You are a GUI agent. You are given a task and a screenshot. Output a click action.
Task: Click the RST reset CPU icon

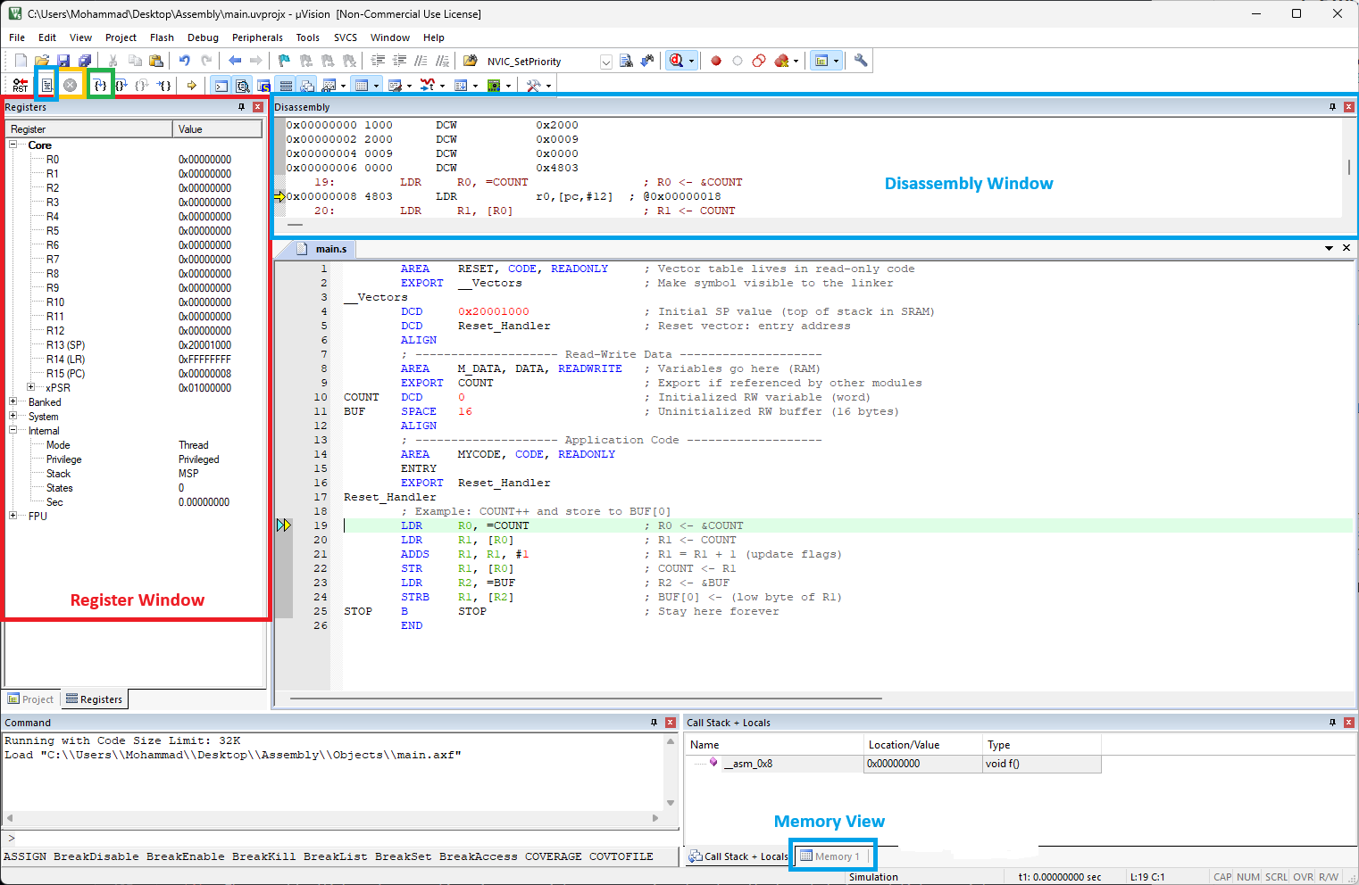coord(20,86)
